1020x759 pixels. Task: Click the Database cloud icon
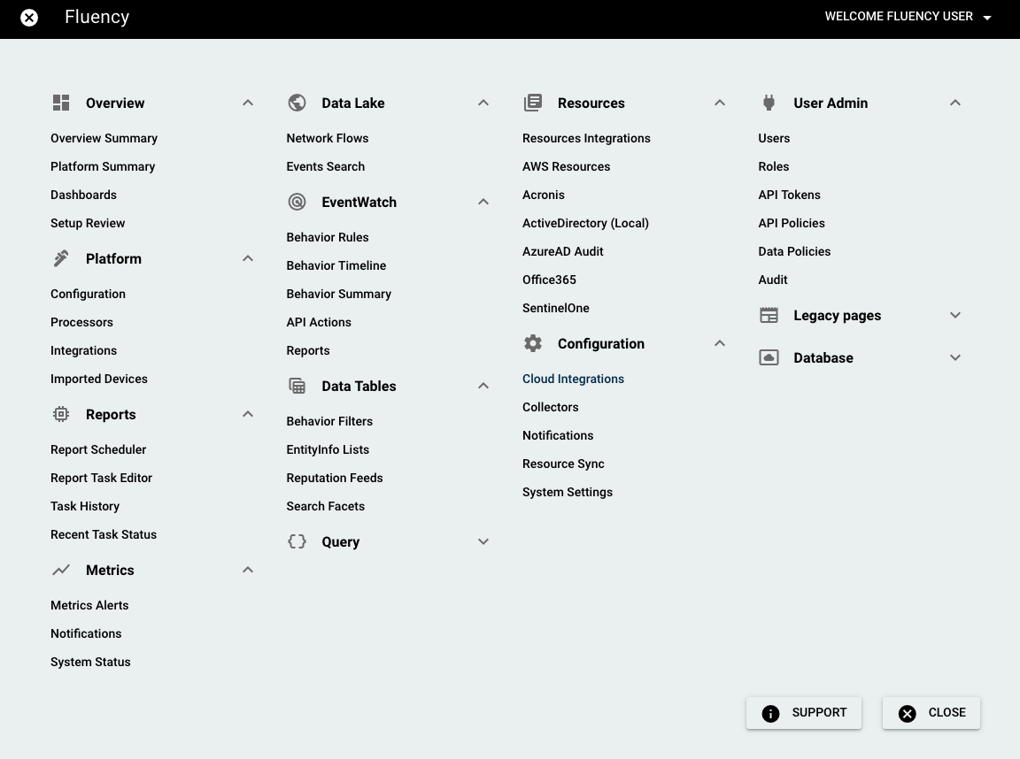point(769,357)
